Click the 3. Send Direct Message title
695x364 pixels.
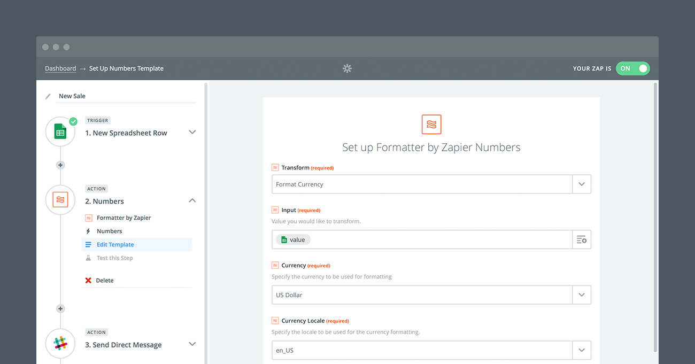pos(123,345)
